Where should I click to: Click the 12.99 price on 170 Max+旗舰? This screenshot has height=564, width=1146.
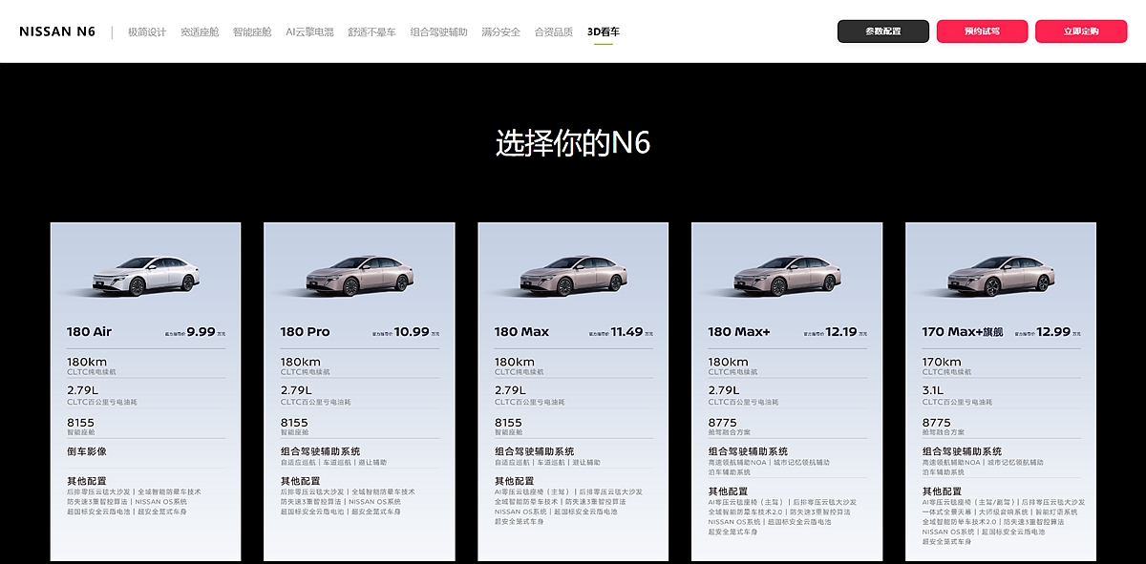[x=1052, y=332]
